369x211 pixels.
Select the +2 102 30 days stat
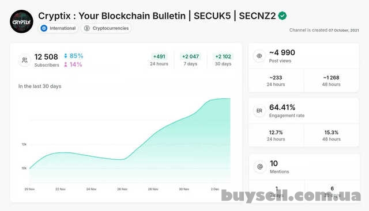click(223, 60)
